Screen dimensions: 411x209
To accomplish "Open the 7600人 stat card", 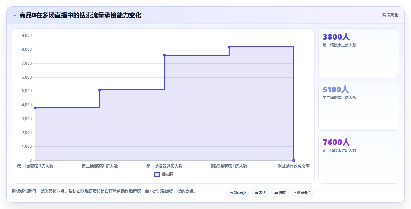I will pyautogui.click(x=358, y=159).
